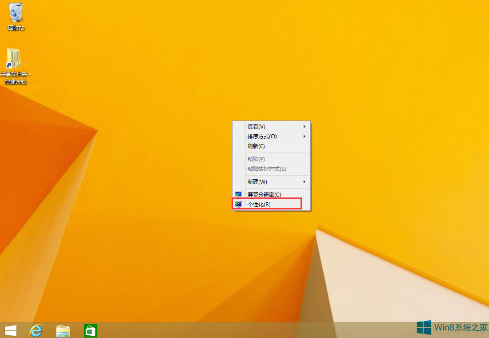Click the 屏幕分辨率 monitor icon in the menu
Image resolution: width=489 pixels, height=338 pixels.
[238, 194]
